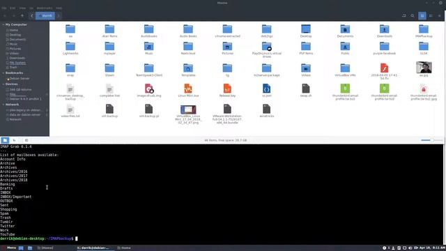This screenshot has height=251, width=446.
Task: Select the Release.key file
Action: click(x=227, y=91)
